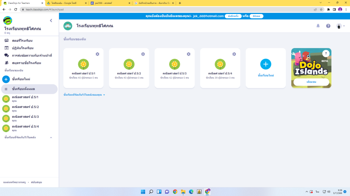Open a new browser tab
Image resolution: width=350 pixels, height=196 pixels.
point(180,3)
